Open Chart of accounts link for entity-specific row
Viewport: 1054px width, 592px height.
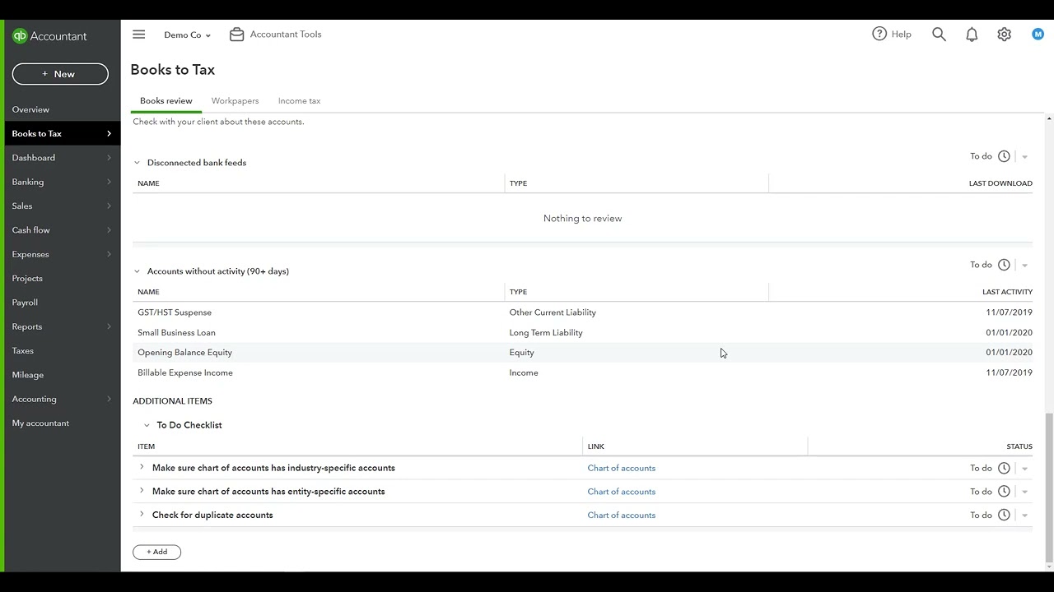[x=621, y=492]
